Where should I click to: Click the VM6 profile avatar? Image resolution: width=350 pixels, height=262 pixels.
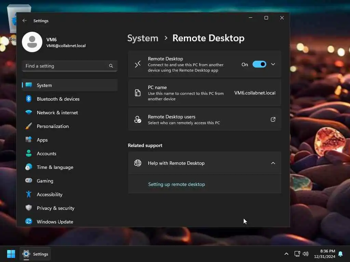pyautogui.click(x=32, y=42)
